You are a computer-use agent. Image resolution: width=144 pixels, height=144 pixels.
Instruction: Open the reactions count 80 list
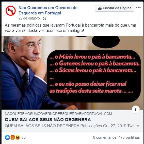(24, 137)
